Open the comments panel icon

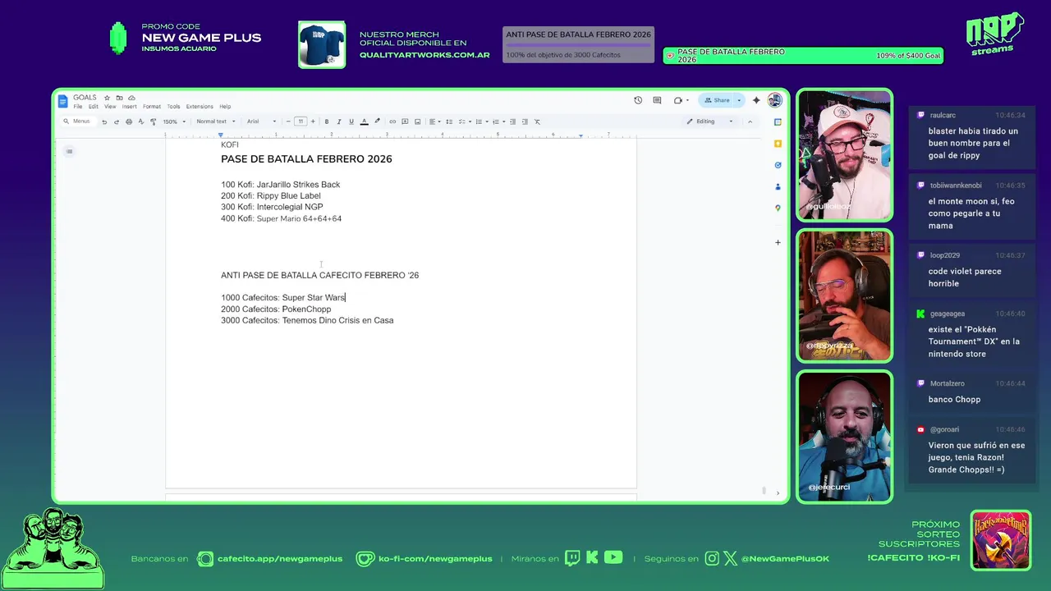pos(657,100)
